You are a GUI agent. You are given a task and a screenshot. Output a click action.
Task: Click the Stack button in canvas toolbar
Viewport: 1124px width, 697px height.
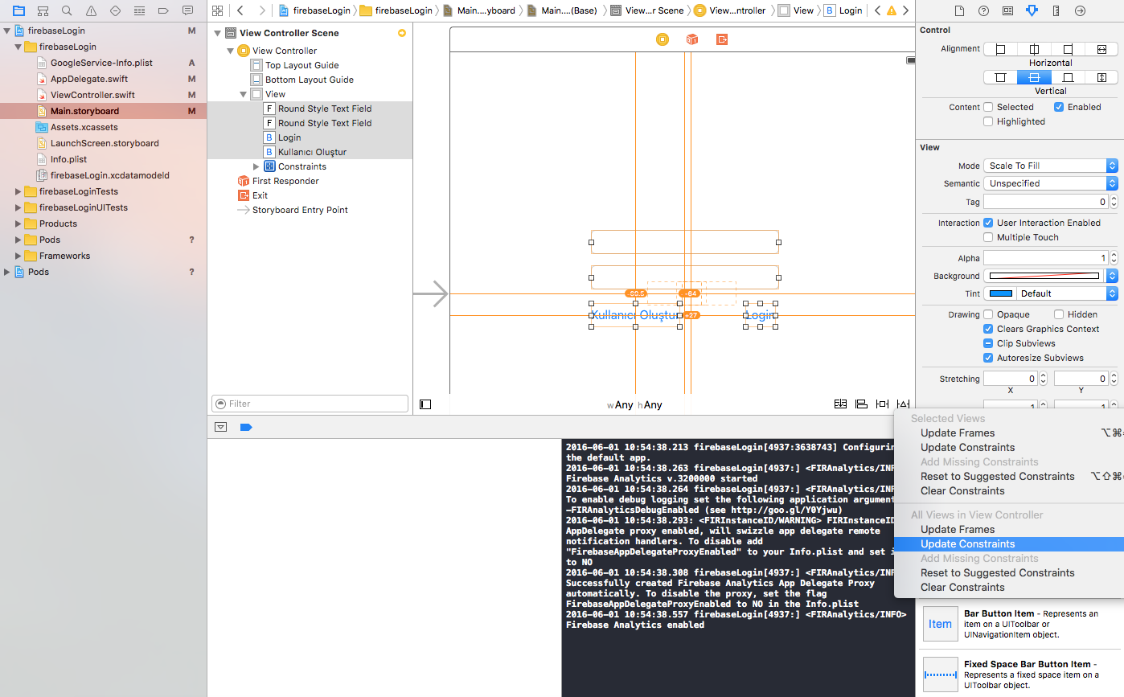[840, 404]
